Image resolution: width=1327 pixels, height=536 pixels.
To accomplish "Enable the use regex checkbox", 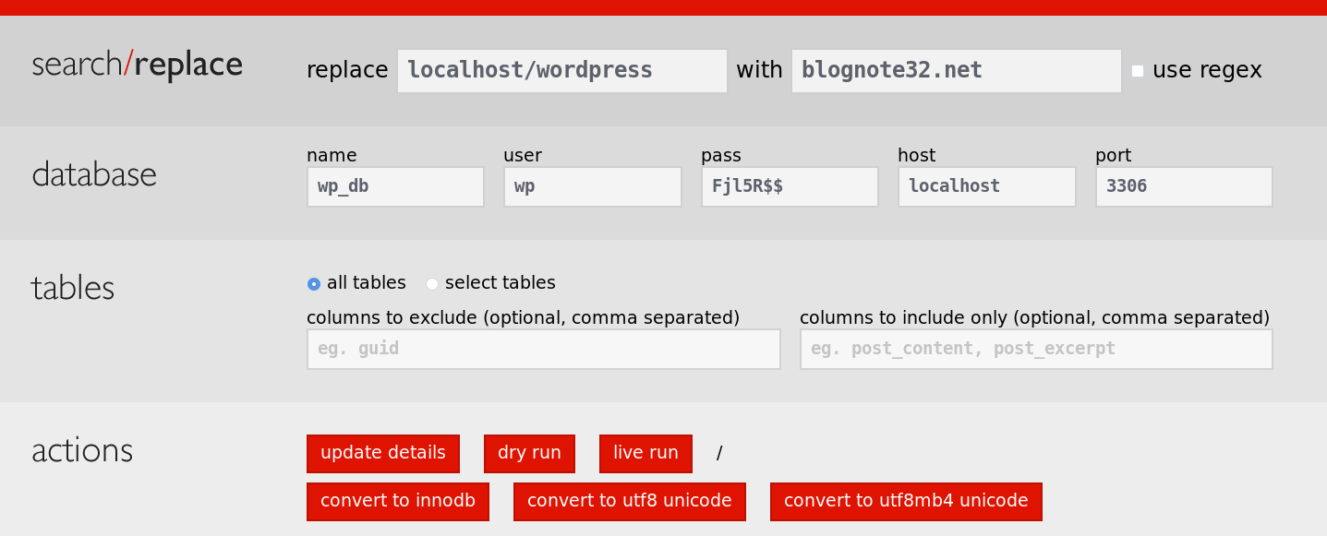I will pyautogui.click(x=1138, y=71).
